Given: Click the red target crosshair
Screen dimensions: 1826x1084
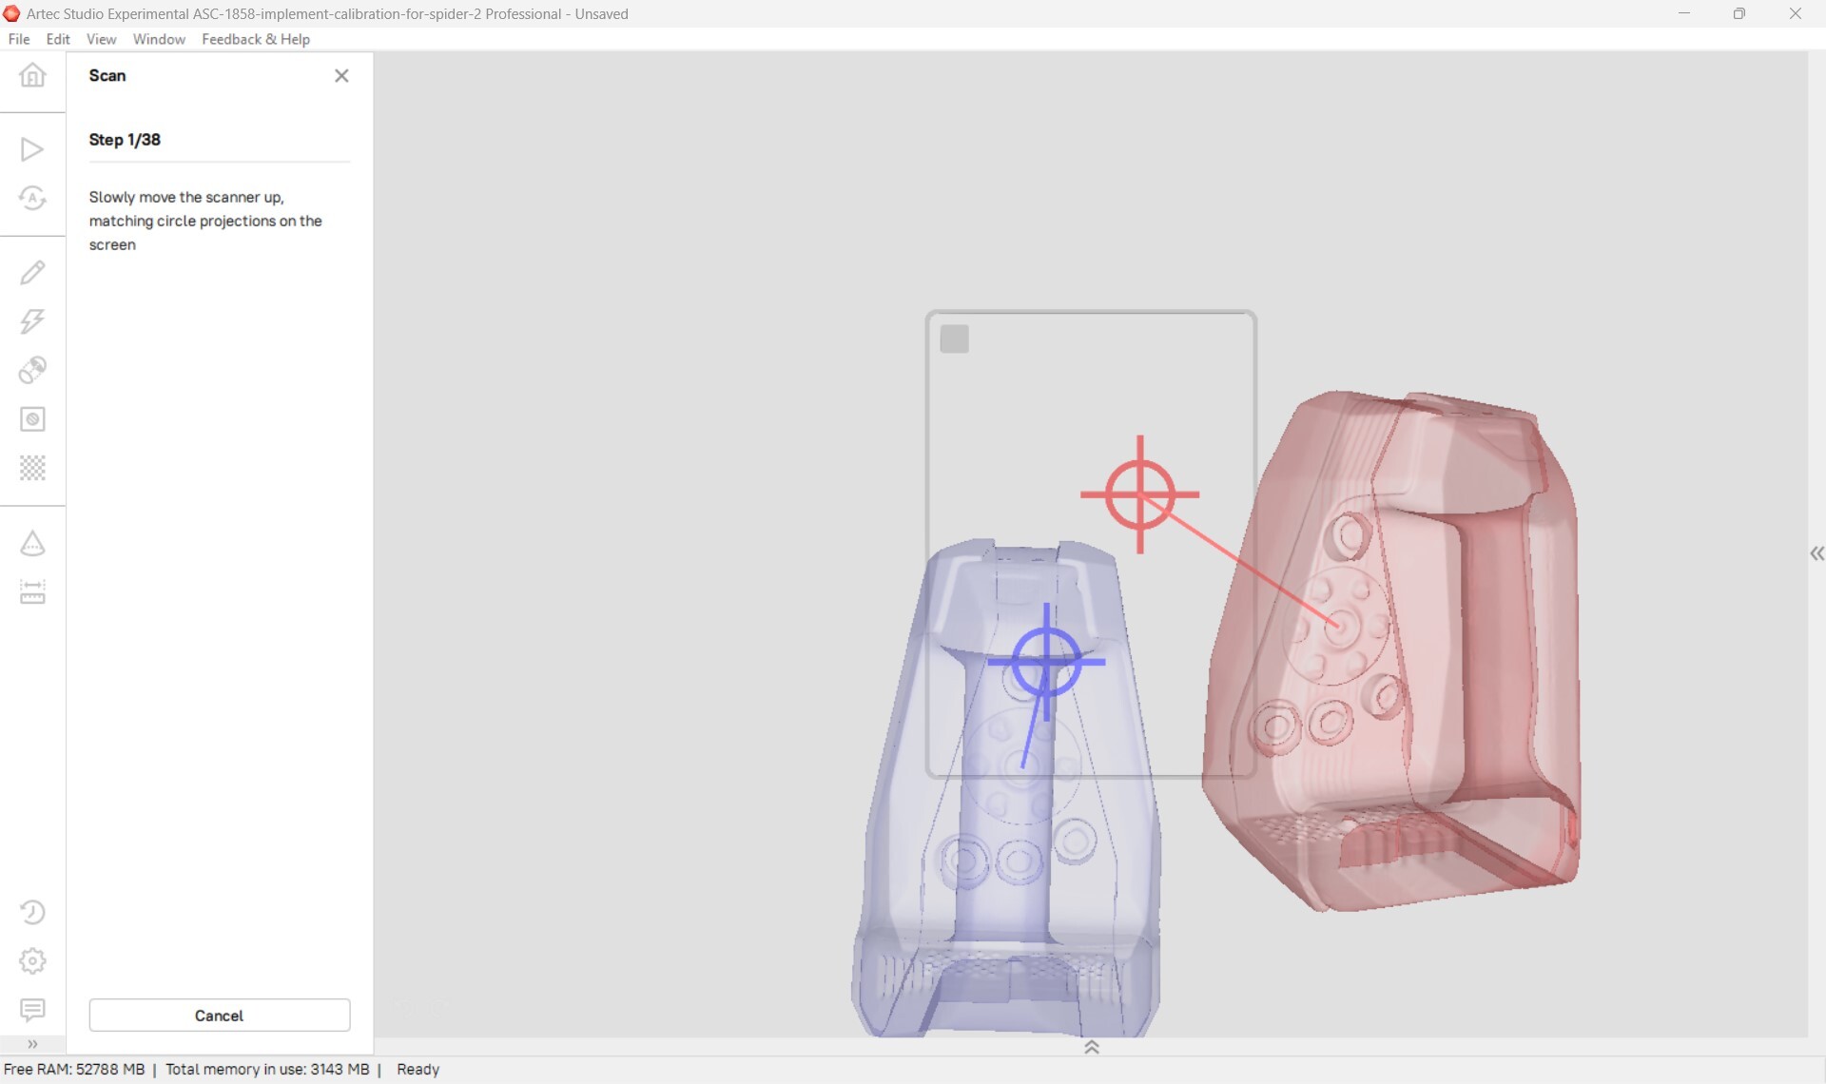Looking at the screenshot, I should (1140, 494).
